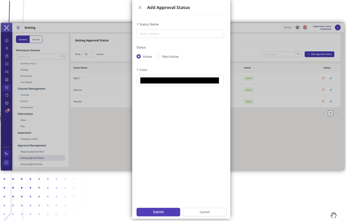Click the home icon in left sidebar
Image resolution: width=346 pixels, height=221 pixels.
tap(7, 40)
